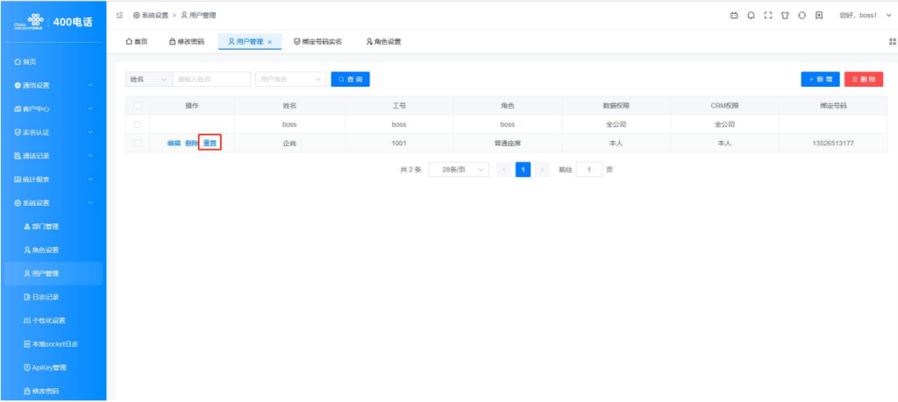Open the theme (shirt) icon
898x402 pixels.
point(784,16)
